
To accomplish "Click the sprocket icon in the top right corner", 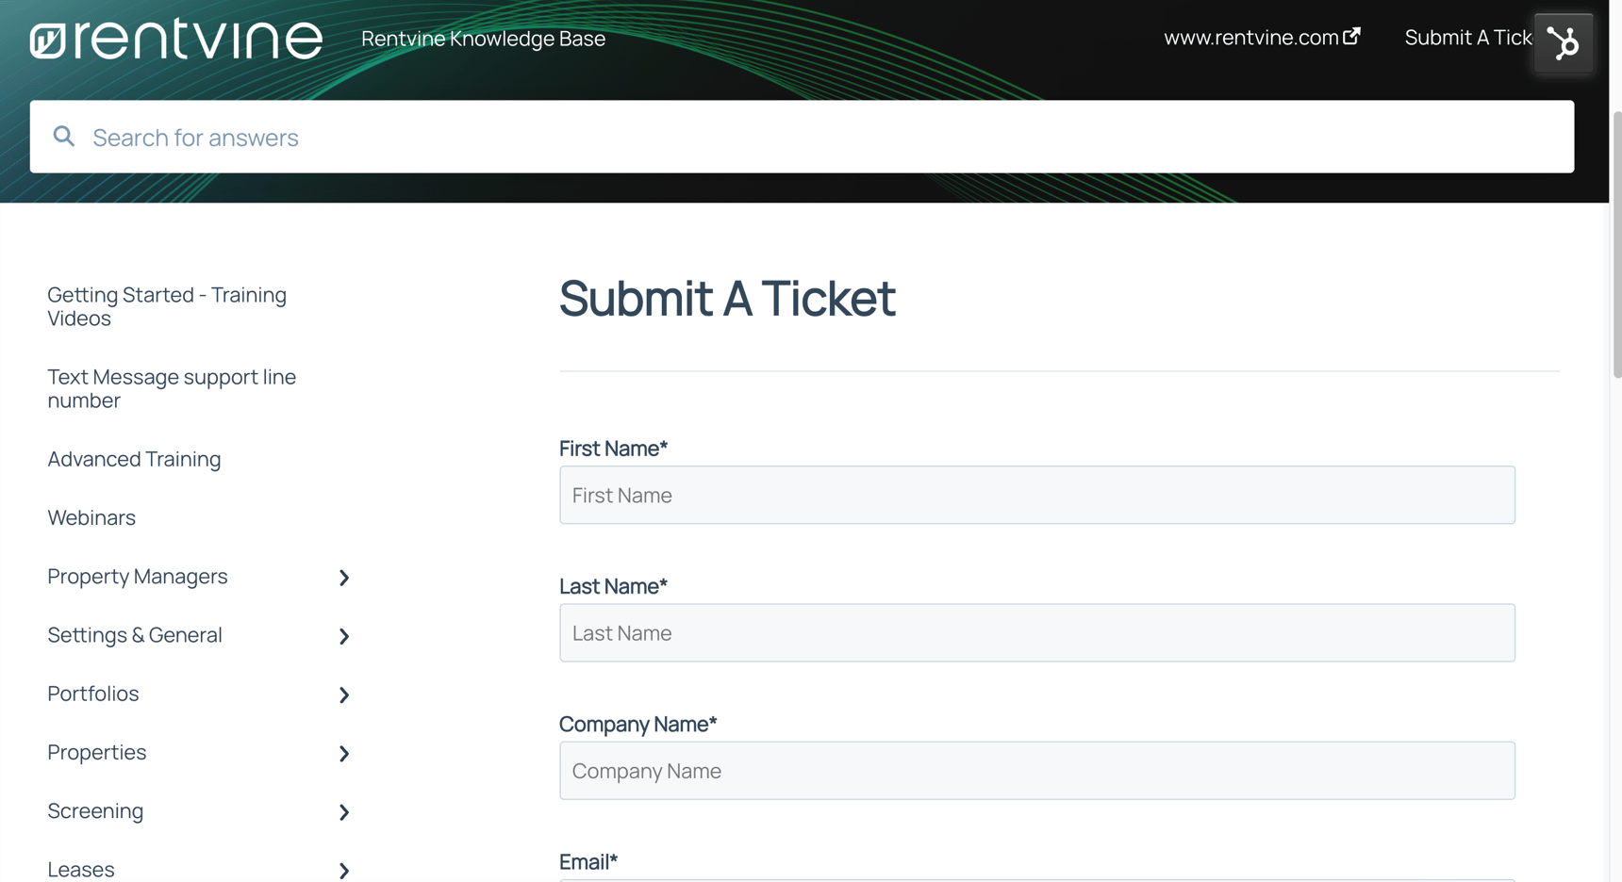I will [x=1563, y=42].
